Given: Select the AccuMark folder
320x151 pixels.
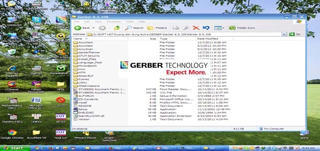Looking at the screenshot, I should (x=83, y=42).
